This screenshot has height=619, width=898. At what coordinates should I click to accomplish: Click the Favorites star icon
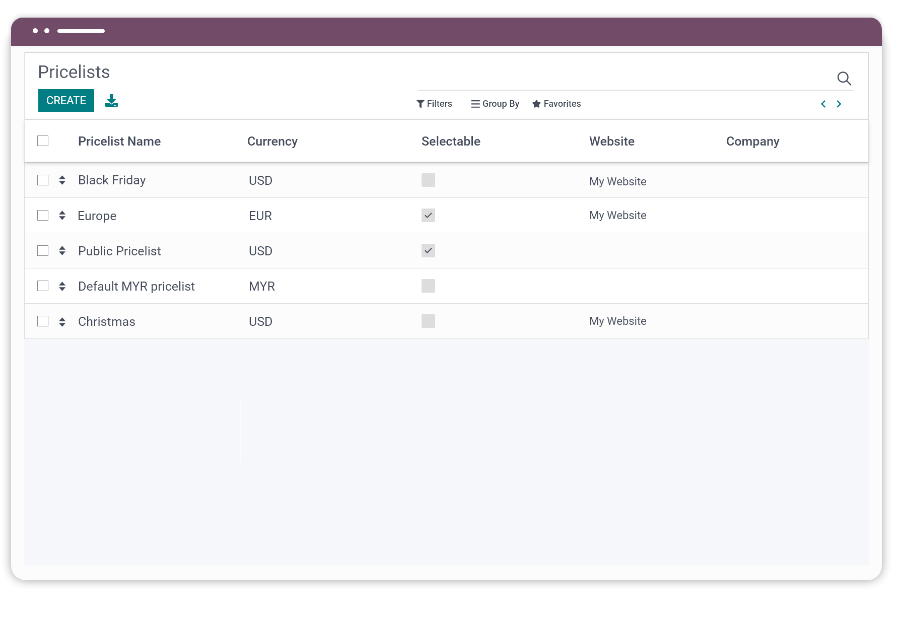[x=536, y=104]
